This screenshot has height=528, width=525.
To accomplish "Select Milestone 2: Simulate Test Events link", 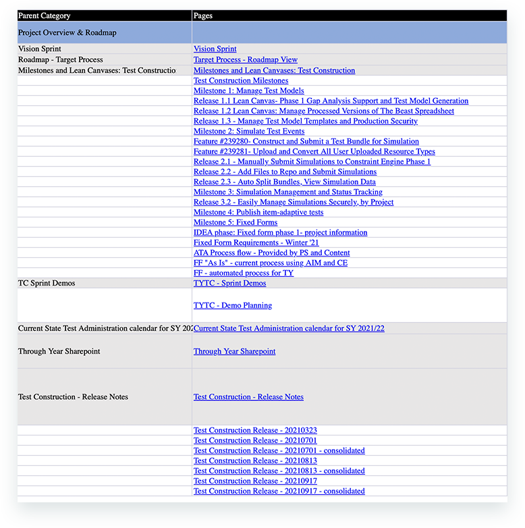I will point(248,131).
